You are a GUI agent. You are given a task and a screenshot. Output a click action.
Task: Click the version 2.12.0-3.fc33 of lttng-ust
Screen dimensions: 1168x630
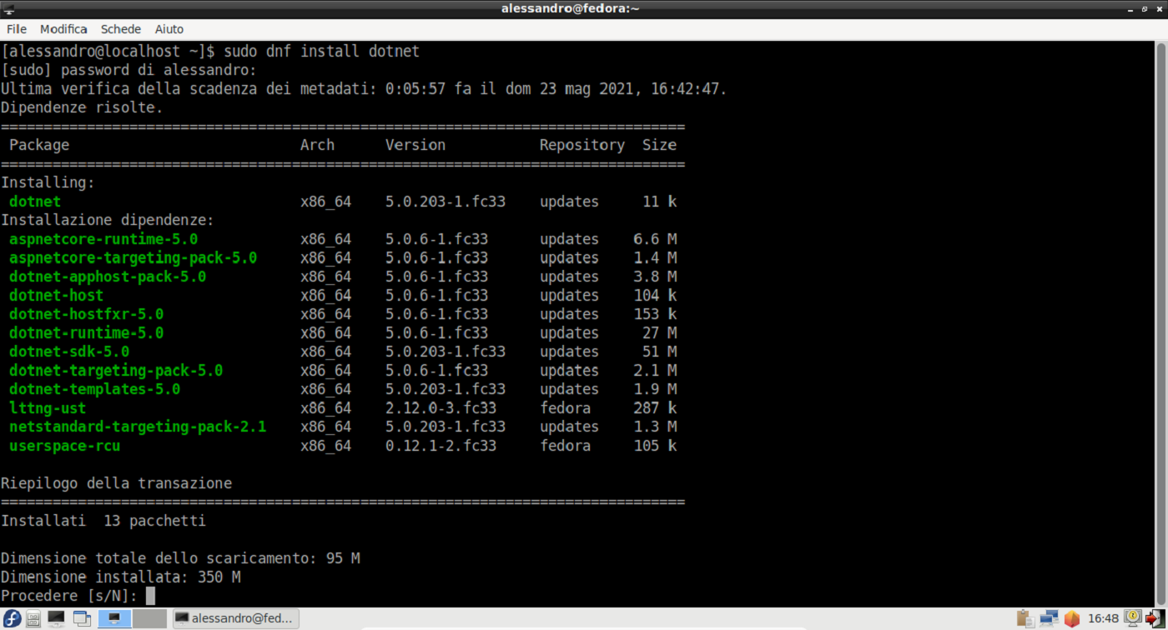[x=441, y=408]
